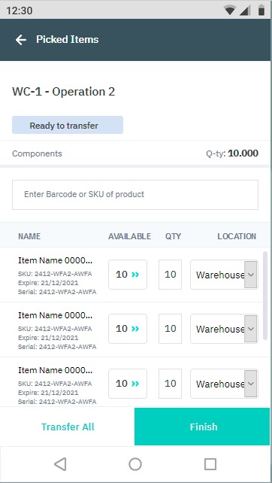272x483 pixels.
Task: Open the third item's Warehouse location dropdown
Action: click(224, 384)
